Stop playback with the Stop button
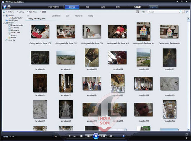Screen dimensions: 191x141 pyautogui.click(x=81, y=136)
